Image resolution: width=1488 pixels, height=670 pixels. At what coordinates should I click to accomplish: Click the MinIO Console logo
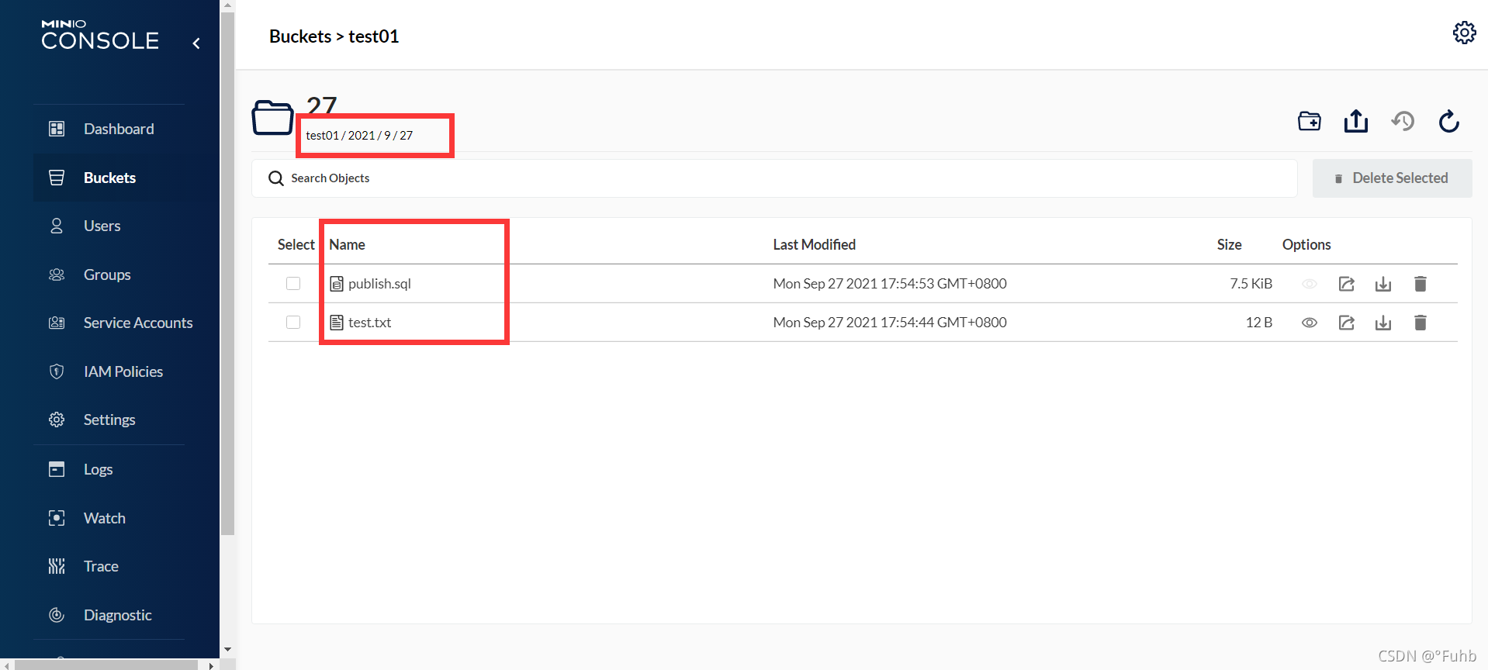point(100,36)
